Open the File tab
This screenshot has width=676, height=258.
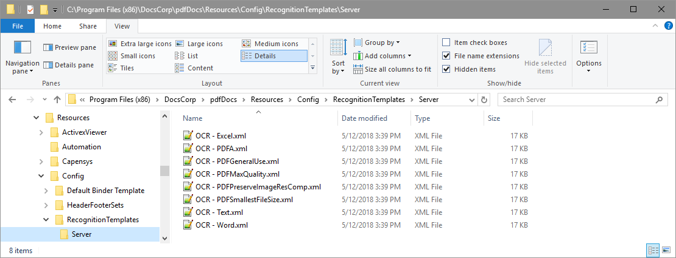[18, 26]
